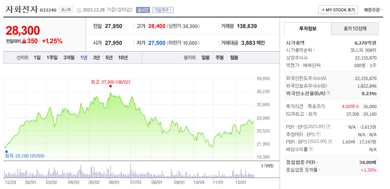Image resolution: width=390 pixels, height=189 pixels.
Task: Select 1일 line chart period
Action: 37,58
